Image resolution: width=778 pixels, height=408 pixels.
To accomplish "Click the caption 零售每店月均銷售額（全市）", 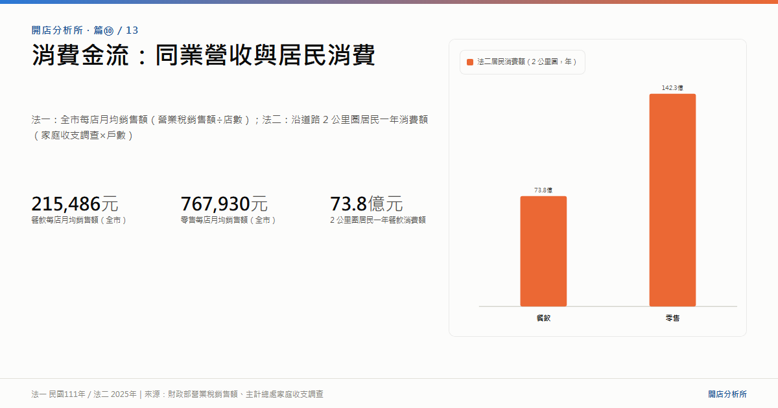I will point(230,220).
